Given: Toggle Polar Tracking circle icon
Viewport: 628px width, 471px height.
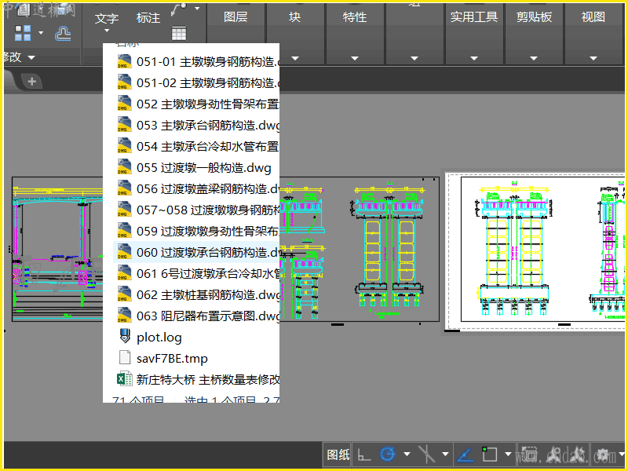Looking at the screenshot, I should [388, 455].
